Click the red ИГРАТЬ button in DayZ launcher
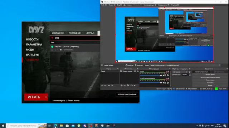Screen dimensions: 229x128 pos(34,97)
